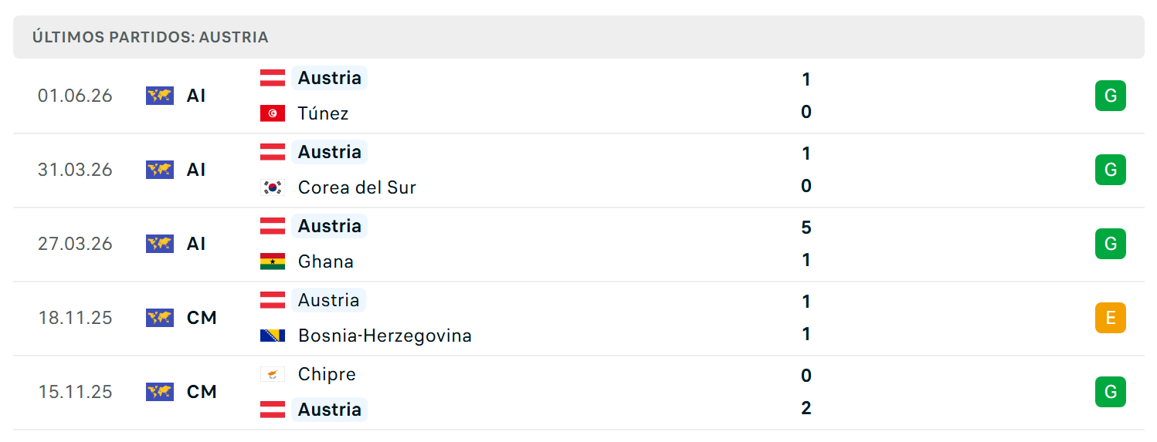This screenshot has width=1157, height=442.
Task: Click the Austria flag in Chipre match
Action: [x=273, y=410]
